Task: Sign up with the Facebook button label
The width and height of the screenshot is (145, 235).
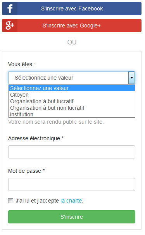Action: 72,9
